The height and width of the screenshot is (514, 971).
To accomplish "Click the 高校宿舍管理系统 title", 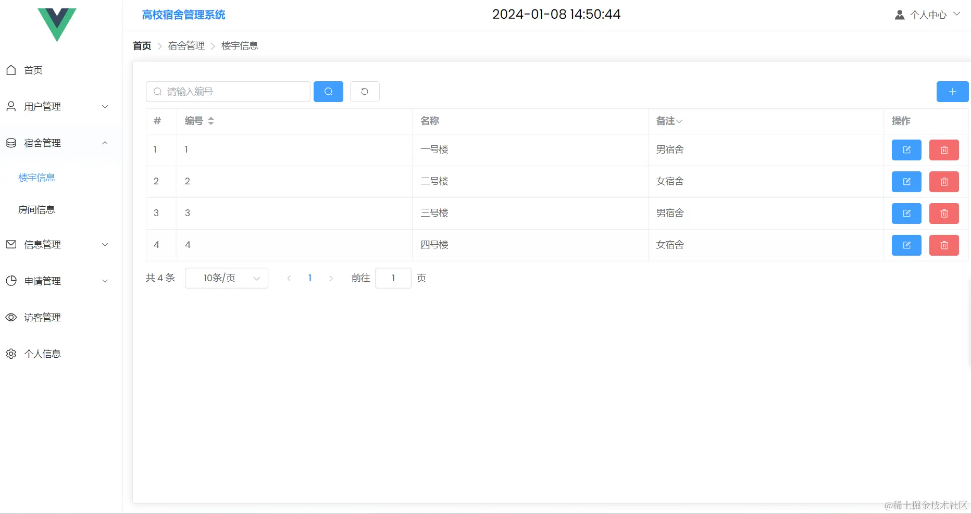I will coord(184,15).
